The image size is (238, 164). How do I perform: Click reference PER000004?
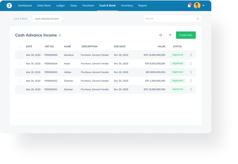[51, 63]
